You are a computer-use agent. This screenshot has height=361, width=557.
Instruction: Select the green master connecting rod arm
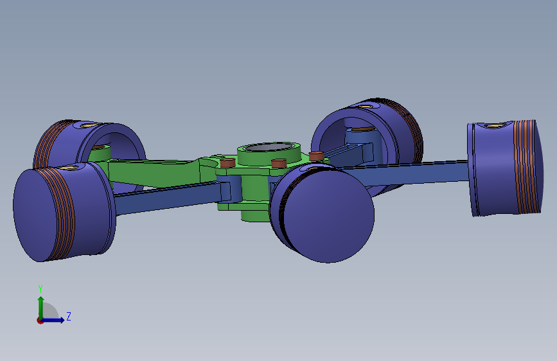click(153, 173)
